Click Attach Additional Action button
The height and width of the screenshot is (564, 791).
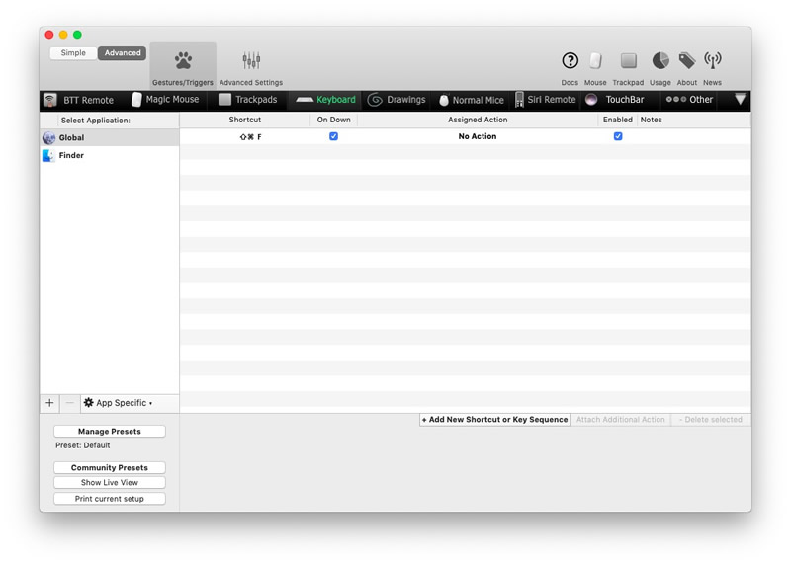(x=621, y=420)
